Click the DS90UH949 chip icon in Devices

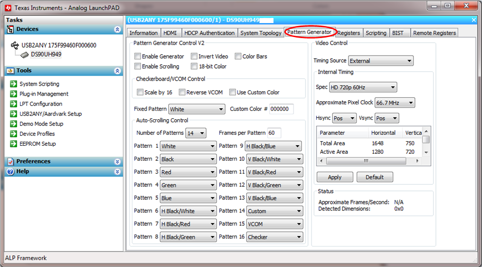pyautogui.click(x=24, y=54)
